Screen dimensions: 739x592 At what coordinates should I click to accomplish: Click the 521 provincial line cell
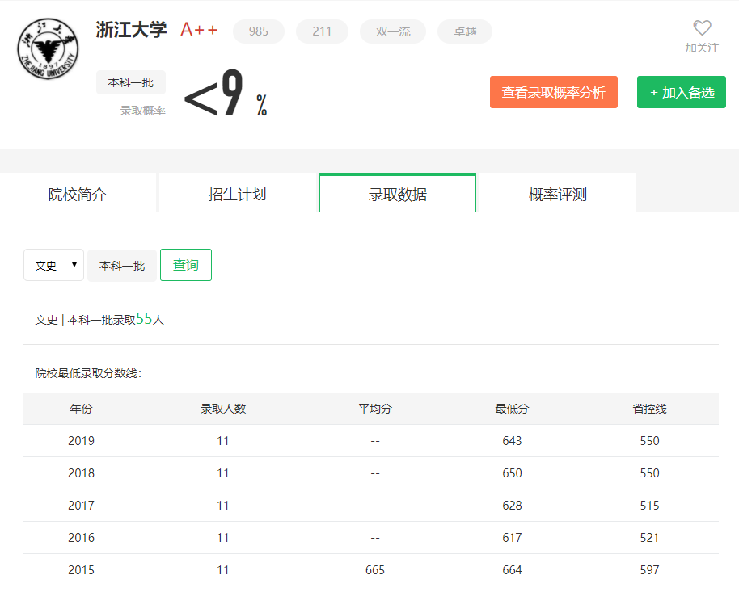coord(649,537)
